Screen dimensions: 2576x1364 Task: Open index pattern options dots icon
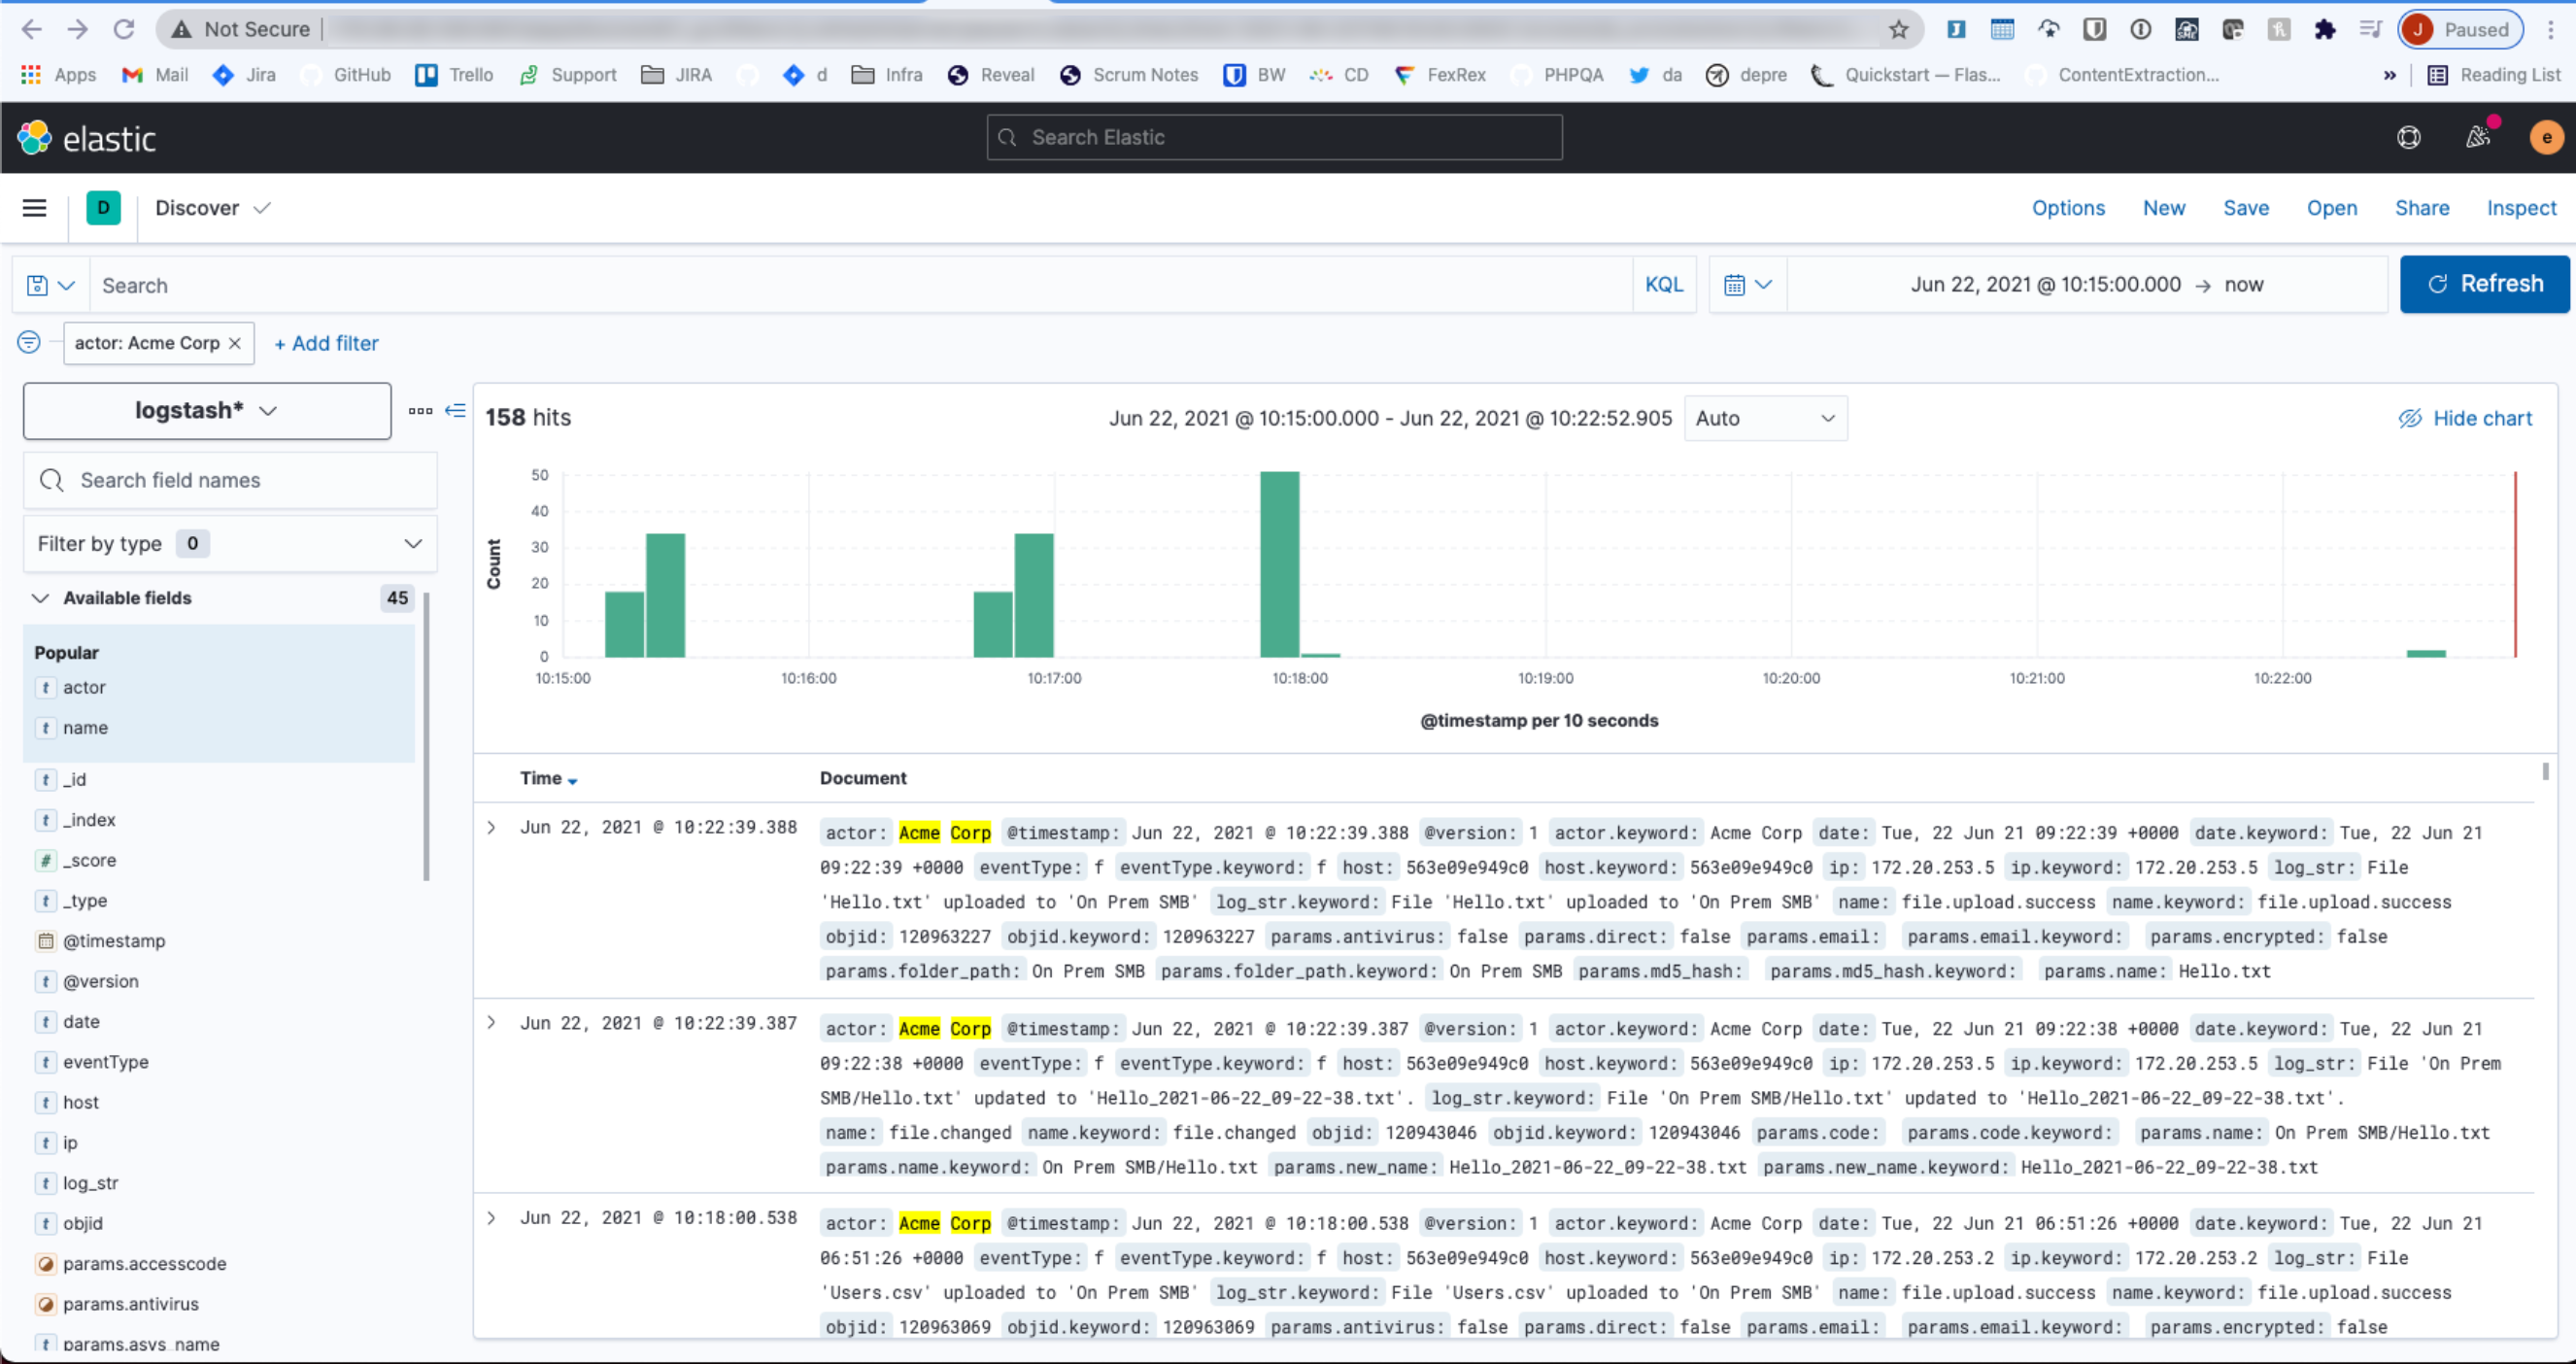pyautogui.click(x=420, y=410)
